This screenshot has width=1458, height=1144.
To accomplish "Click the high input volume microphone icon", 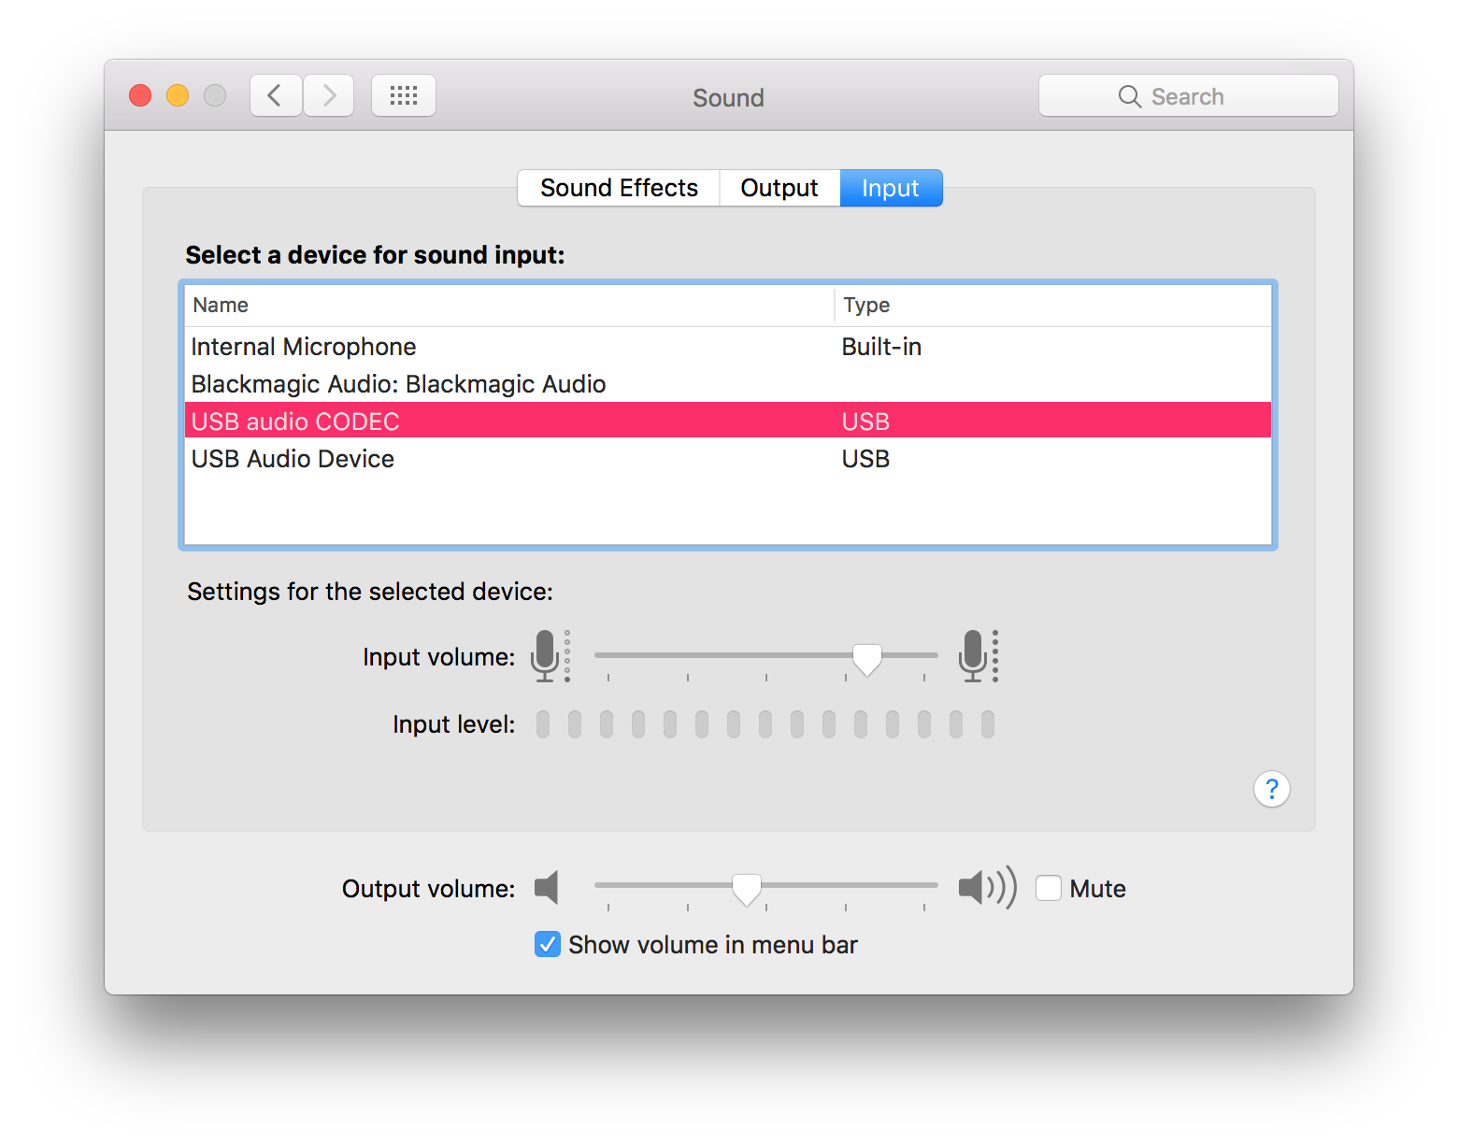I will coord(979,656).
